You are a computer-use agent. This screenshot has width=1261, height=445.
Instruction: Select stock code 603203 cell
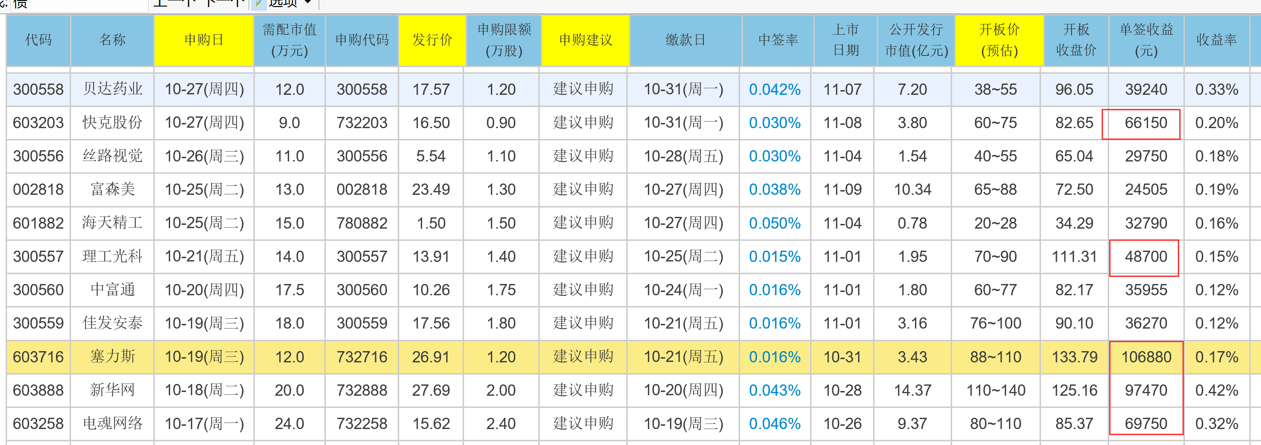click(38, 123)
